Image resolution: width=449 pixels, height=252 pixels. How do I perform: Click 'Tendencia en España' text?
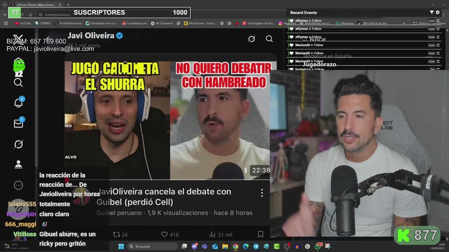[x=327, y=56]
